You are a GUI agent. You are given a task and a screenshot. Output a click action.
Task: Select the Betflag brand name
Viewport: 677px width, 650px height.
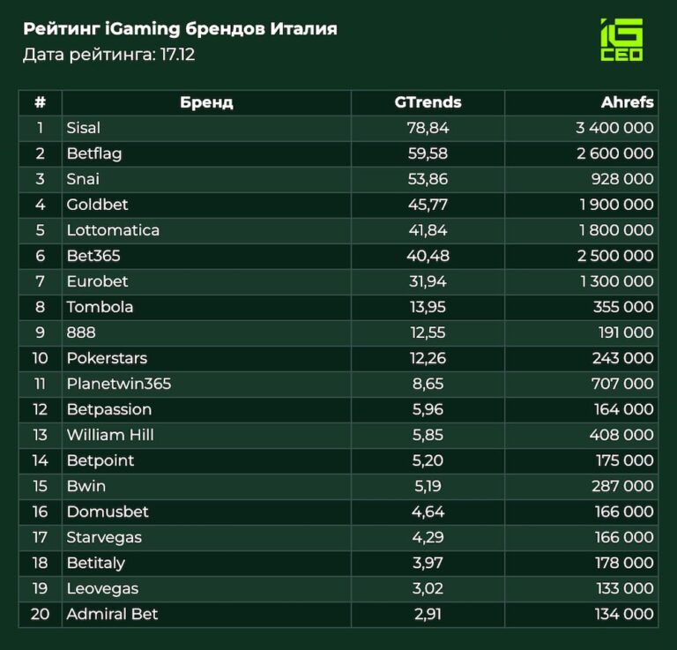pos(93,153)
